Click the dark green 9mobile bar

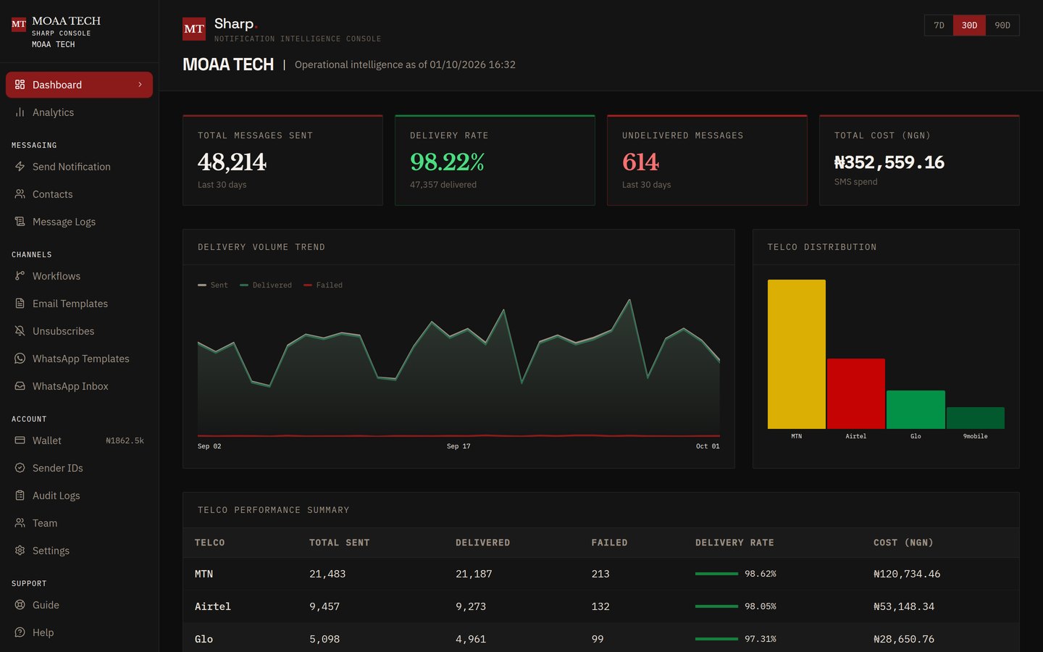pyautogui.click(x=975, y=418)
